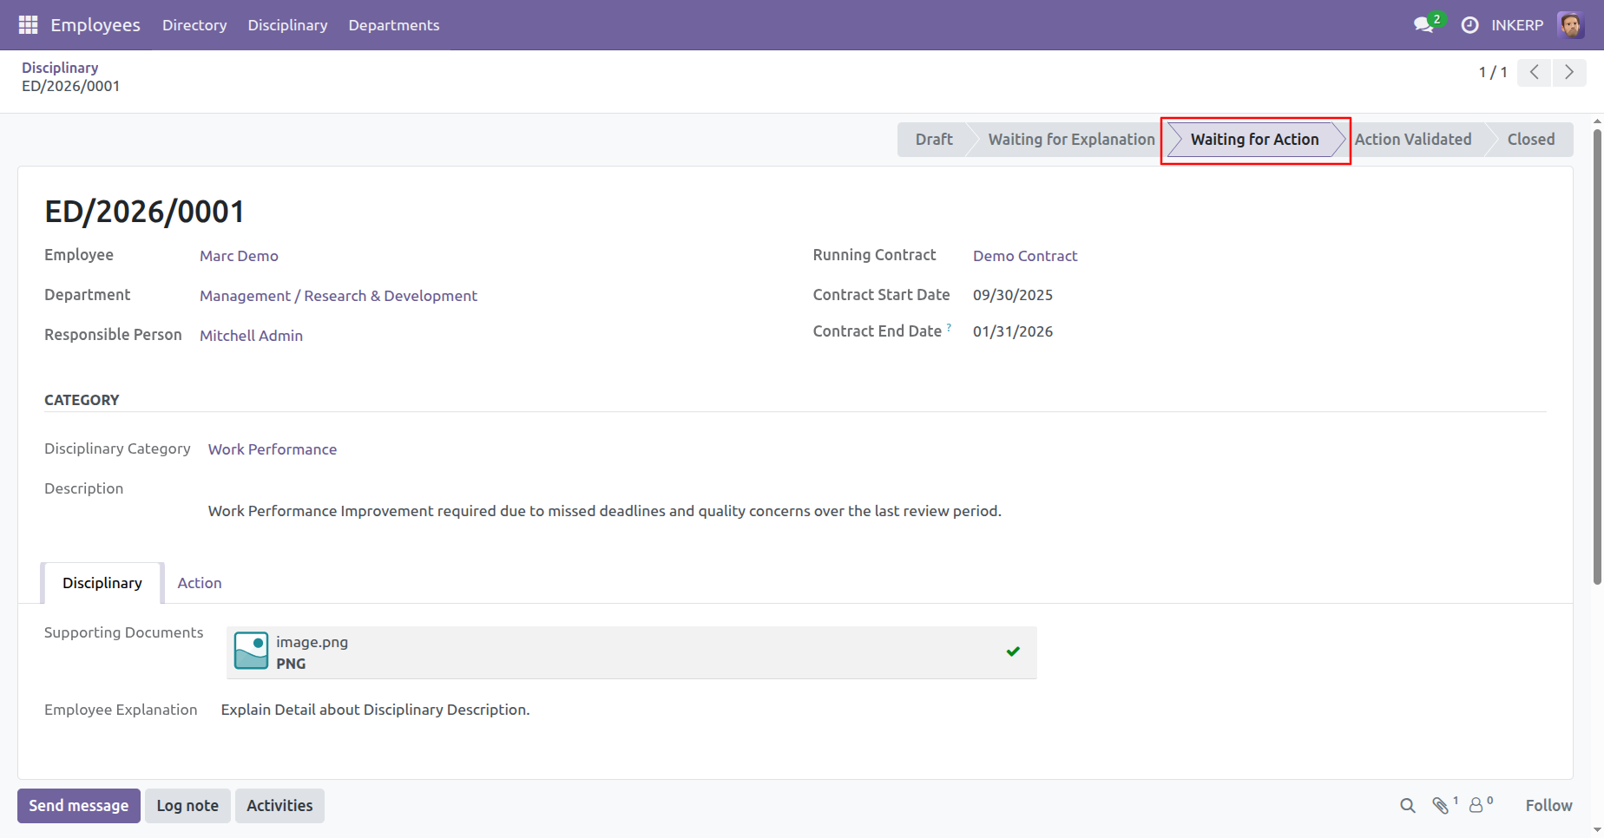Go to next record arrow
This screenshot has height=838, width=1604.
(x=1569, y=72)
